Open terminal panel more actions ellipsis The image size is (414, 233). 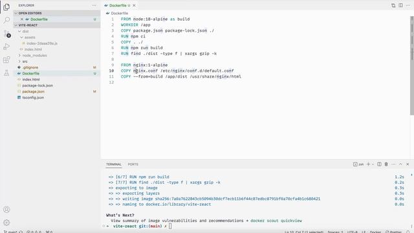(393, 164)
